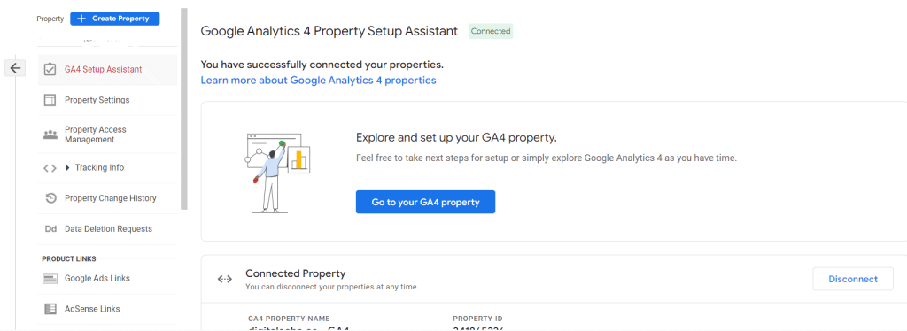This screenshot has width=907, height=331.
Task: Click the sidebar vertical scrollbar
Action: 184,109
